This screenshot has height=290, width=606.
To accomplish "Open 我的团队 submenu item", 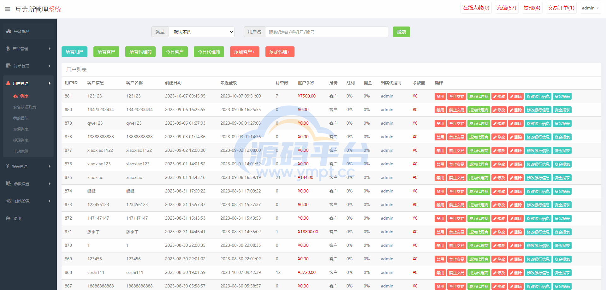I will (x=21, y=118).
